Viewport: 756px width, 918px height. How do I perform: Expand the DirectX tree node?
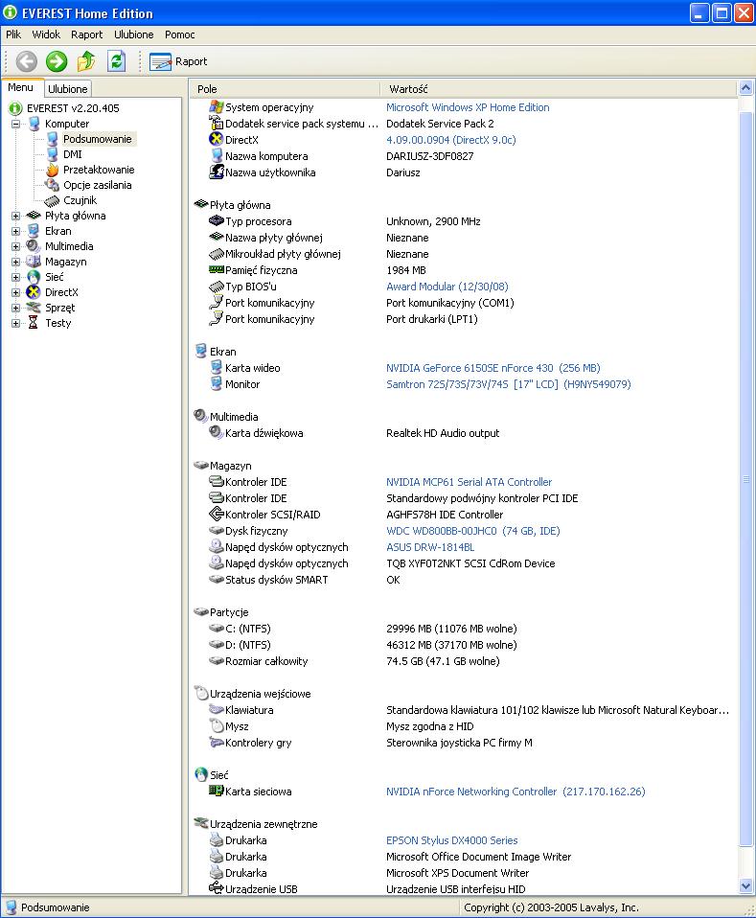(16, 292)
